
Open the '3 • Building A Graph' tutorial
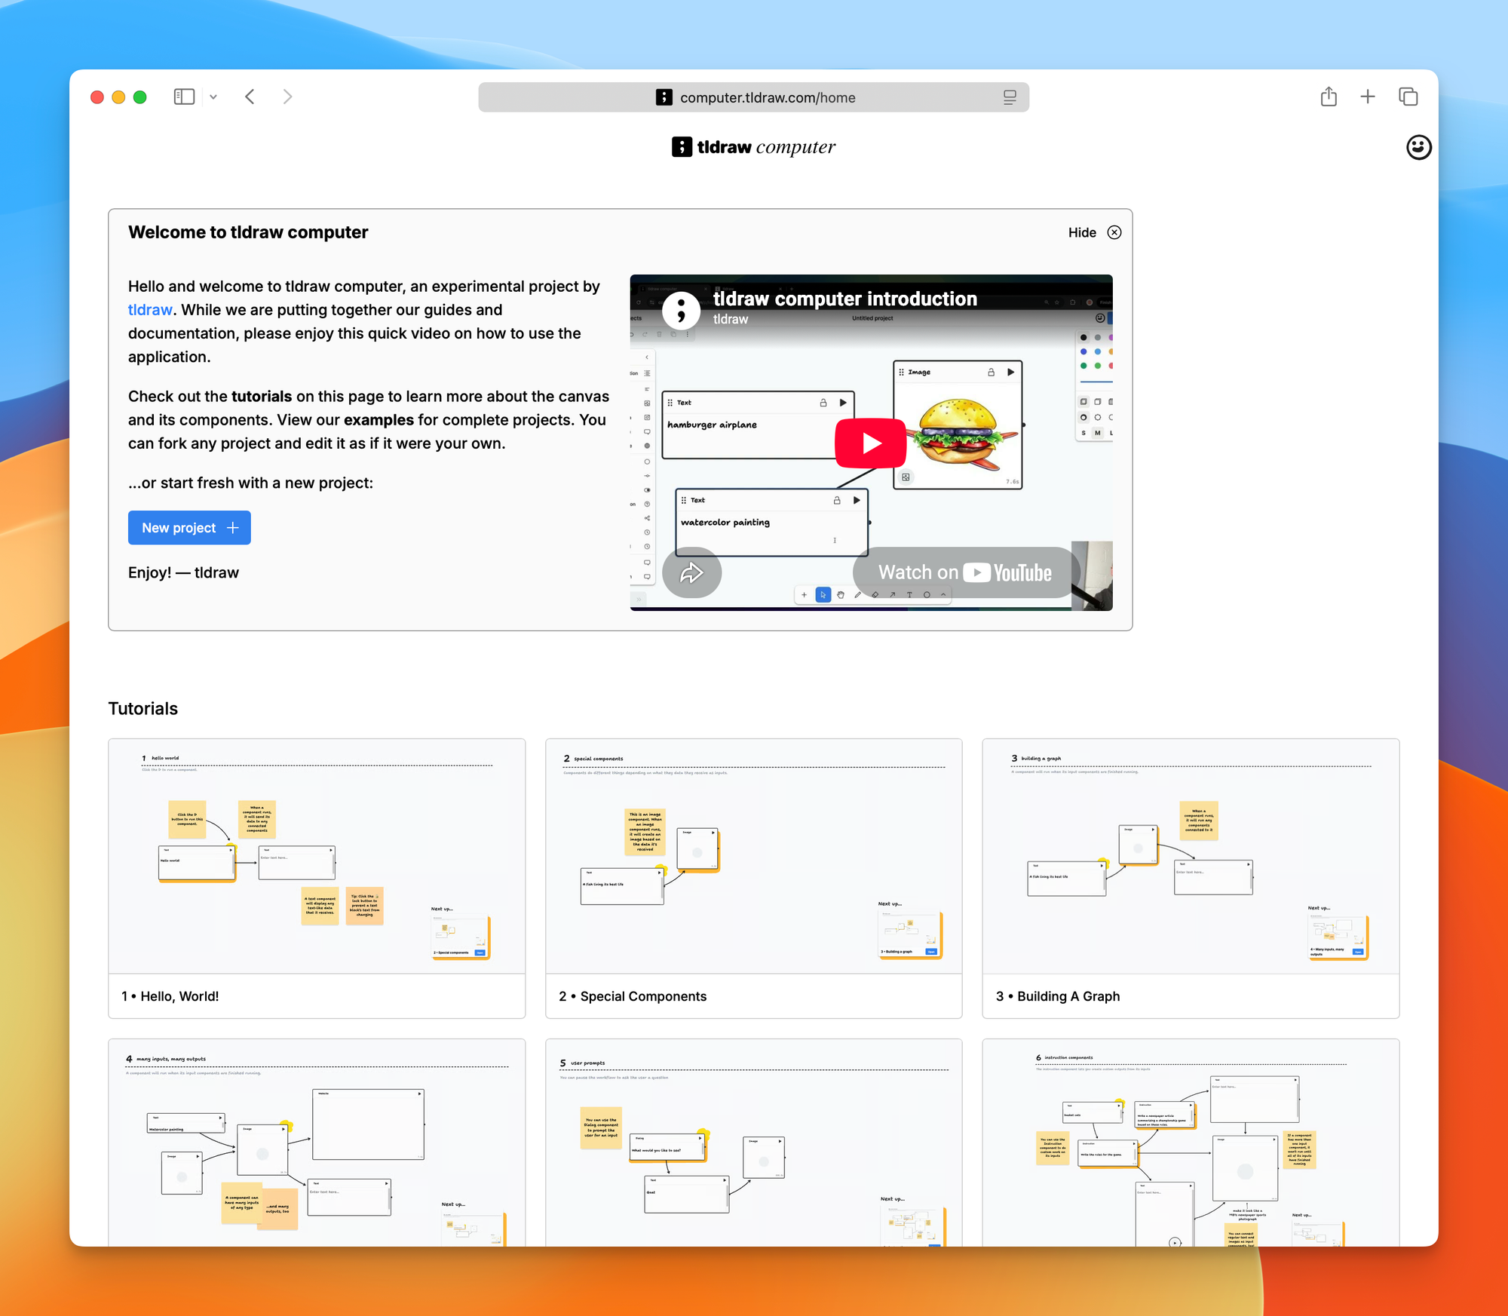point(1191,879)
